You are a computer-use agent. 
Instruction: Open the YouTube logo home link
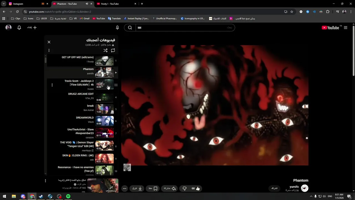pyautogui.click(x=330, y=27)
